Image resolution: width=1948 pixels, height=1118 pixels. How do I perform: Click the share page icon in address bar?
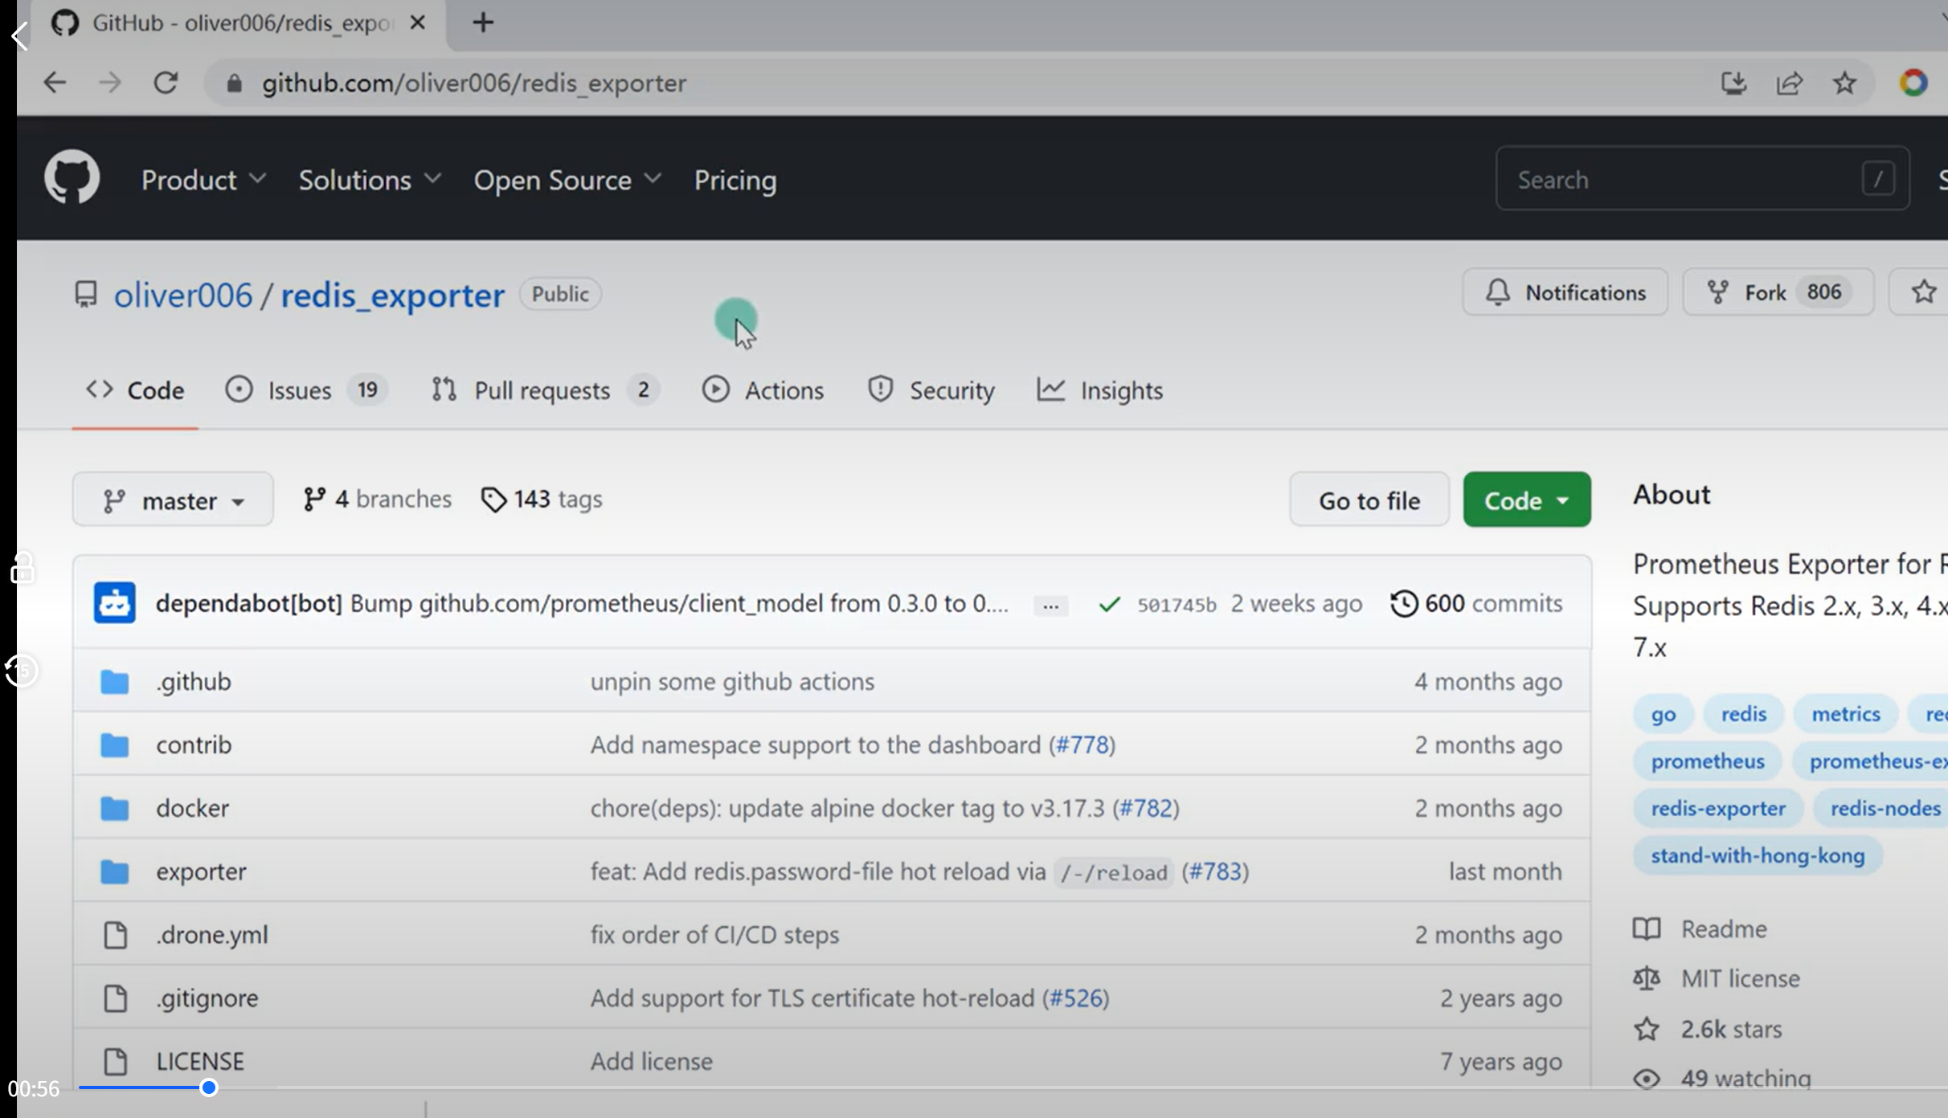(x=1789, y=83)
